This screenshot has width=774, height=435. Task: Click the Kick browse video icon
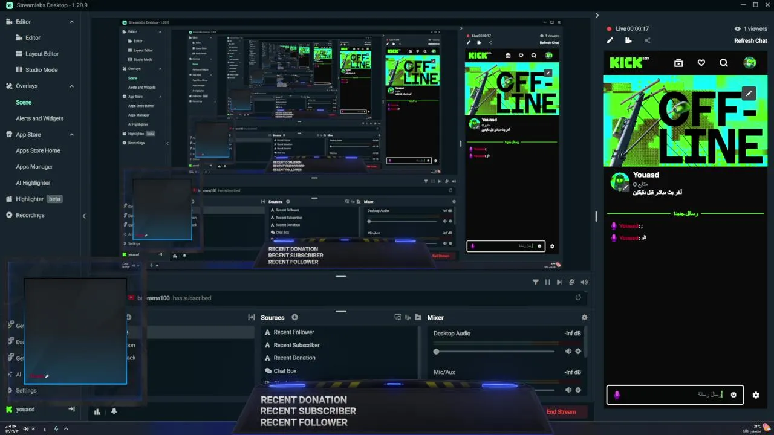678,63
